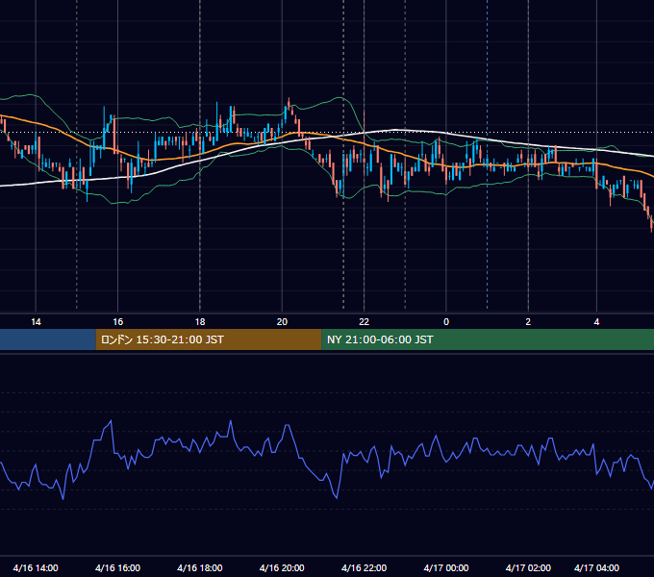The image size is (654, 577).
Task: Select the 2 hour label on time axis
Action: point(528,322)
